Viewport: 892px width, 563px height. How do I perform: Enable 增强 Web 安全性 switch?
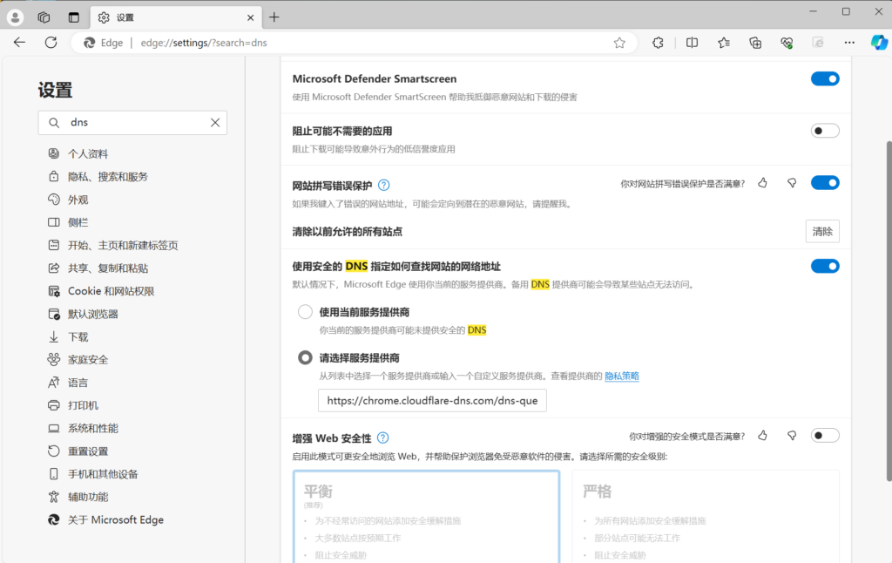tap(825, 436)
